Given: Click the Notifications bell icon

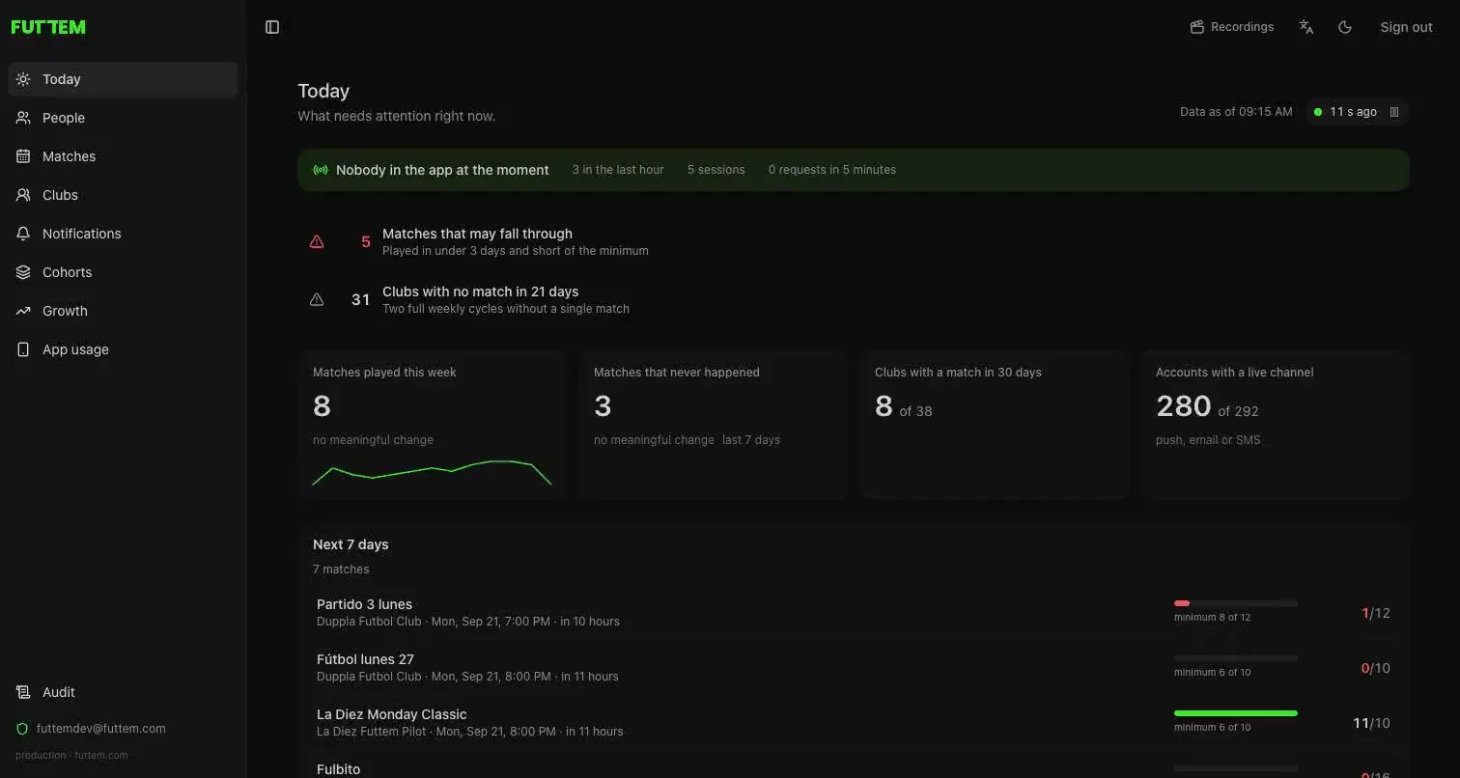Looking at the screenshot, I should click(23, 234).
